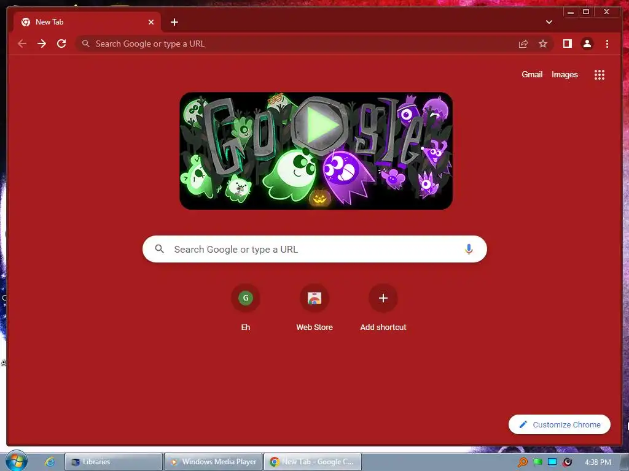Maximize the Chrome window
Viewport: 629px width, 471px height.
[585, 12]
